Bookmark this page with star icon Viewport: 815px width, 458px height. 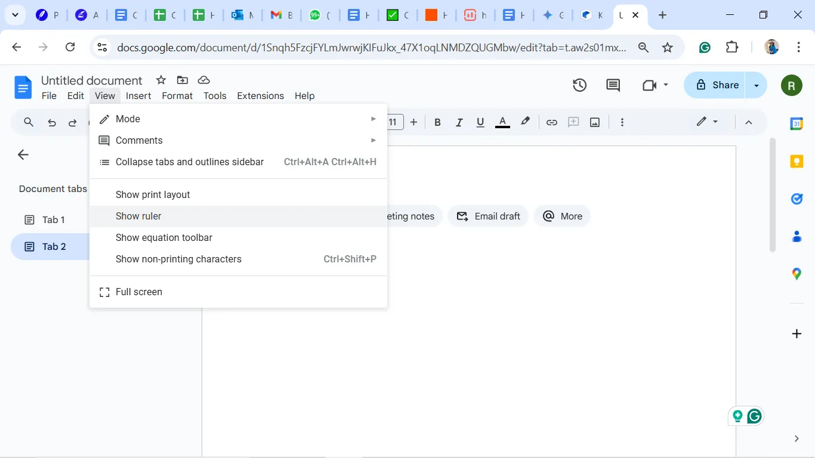[x=668, y=48]
